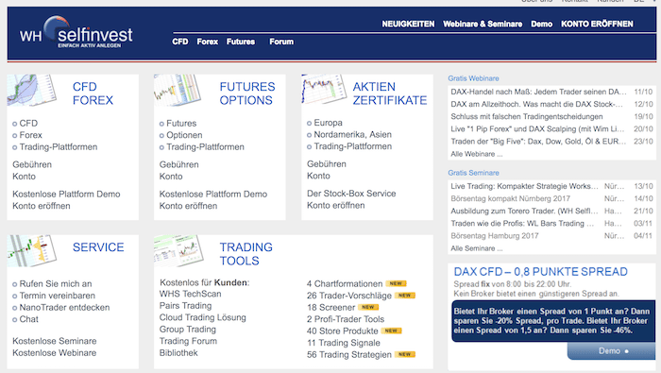Viewport: 661px width, 373px height.
Task: Open the Chat link under Service
Action: (x=28, y=319)
